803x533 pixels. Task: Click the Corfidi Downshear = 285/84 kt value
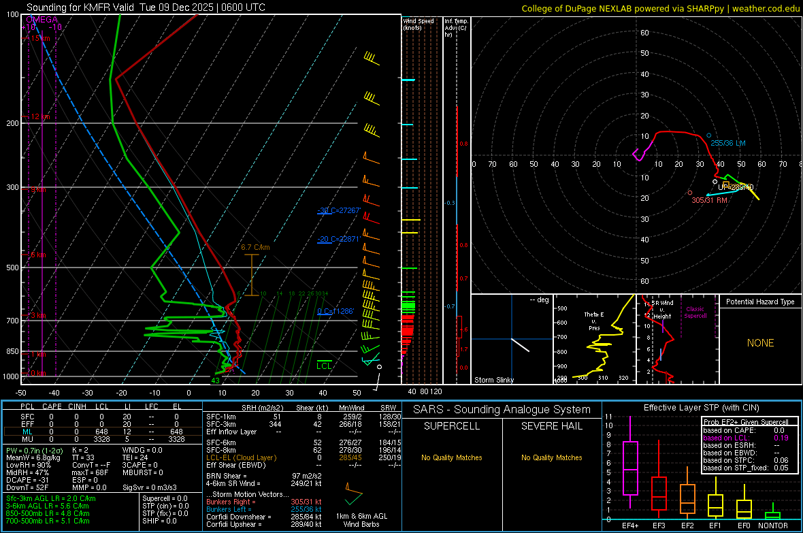[x=264, y=517]
